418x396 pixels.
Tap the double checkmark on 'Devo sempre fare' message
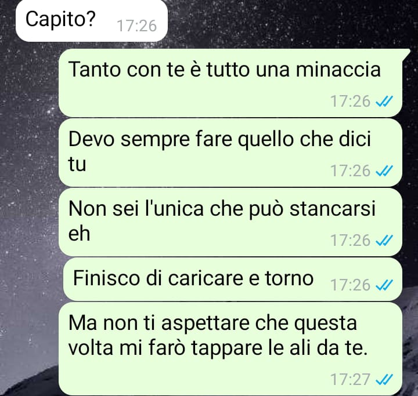[384, 171]
